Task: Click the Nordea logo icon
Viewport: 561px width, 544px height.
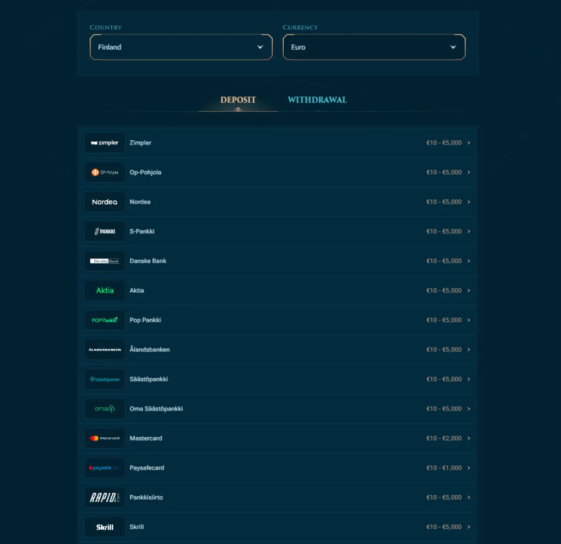Action: (x=105, y=202)
